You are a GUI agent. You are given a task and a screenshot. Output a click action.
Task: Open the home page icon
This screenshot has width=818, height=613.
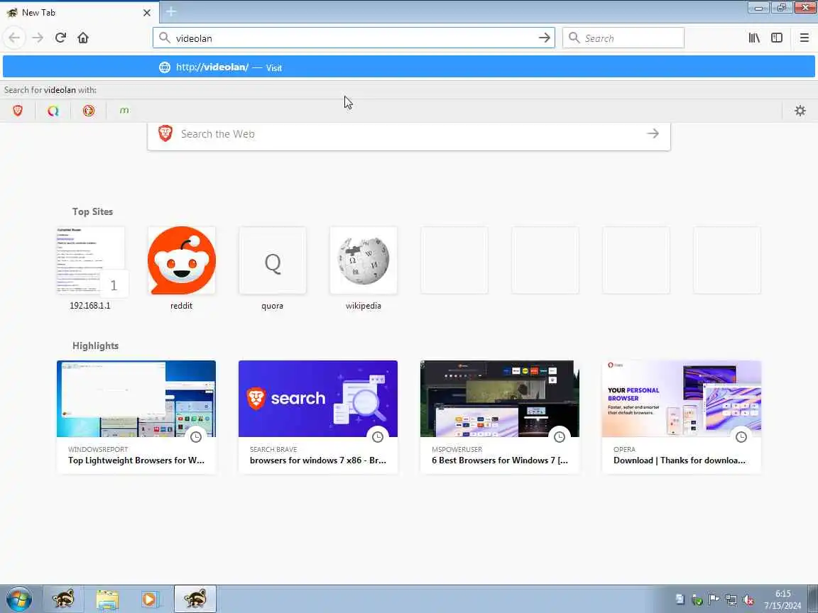click(83, 38)
